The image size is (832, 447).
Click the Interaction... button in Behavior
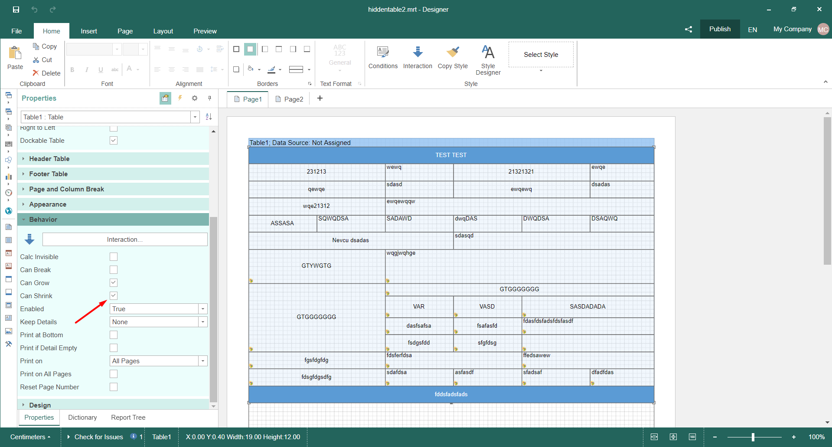click(125, 240)
